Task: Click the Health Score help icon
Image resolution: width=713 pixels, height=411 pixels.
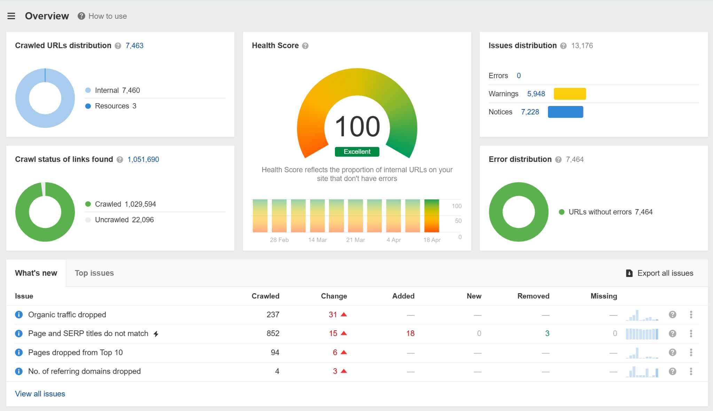Action: tap(305, 46)
